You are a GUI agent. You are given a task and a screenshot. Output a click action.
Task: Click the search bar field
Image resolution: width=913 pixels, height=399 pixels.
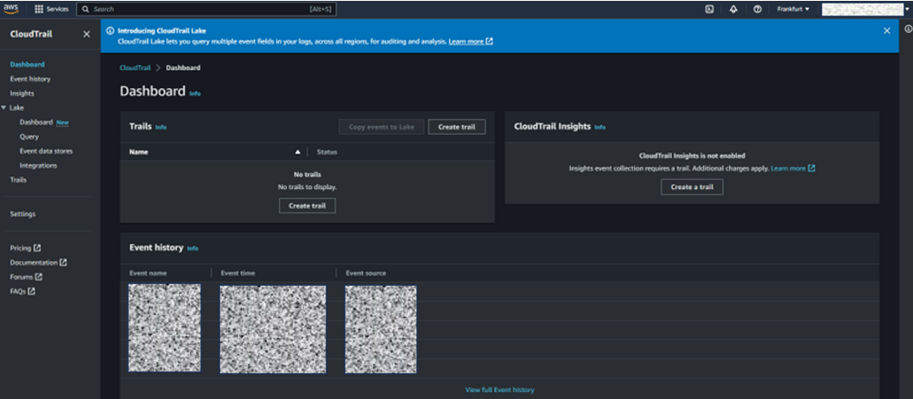coord(206,9)
